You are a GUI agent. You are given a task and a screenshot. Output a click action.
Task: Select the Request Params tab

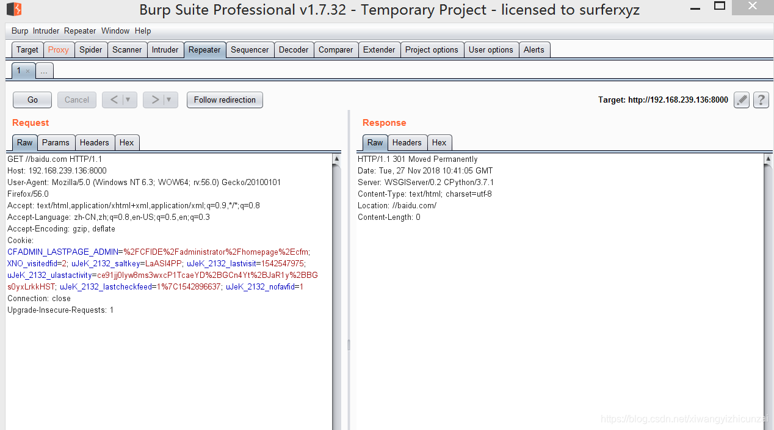56,142
